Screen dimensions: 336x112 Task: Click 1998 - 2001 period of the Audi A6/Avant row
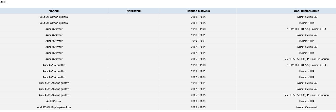198,35
